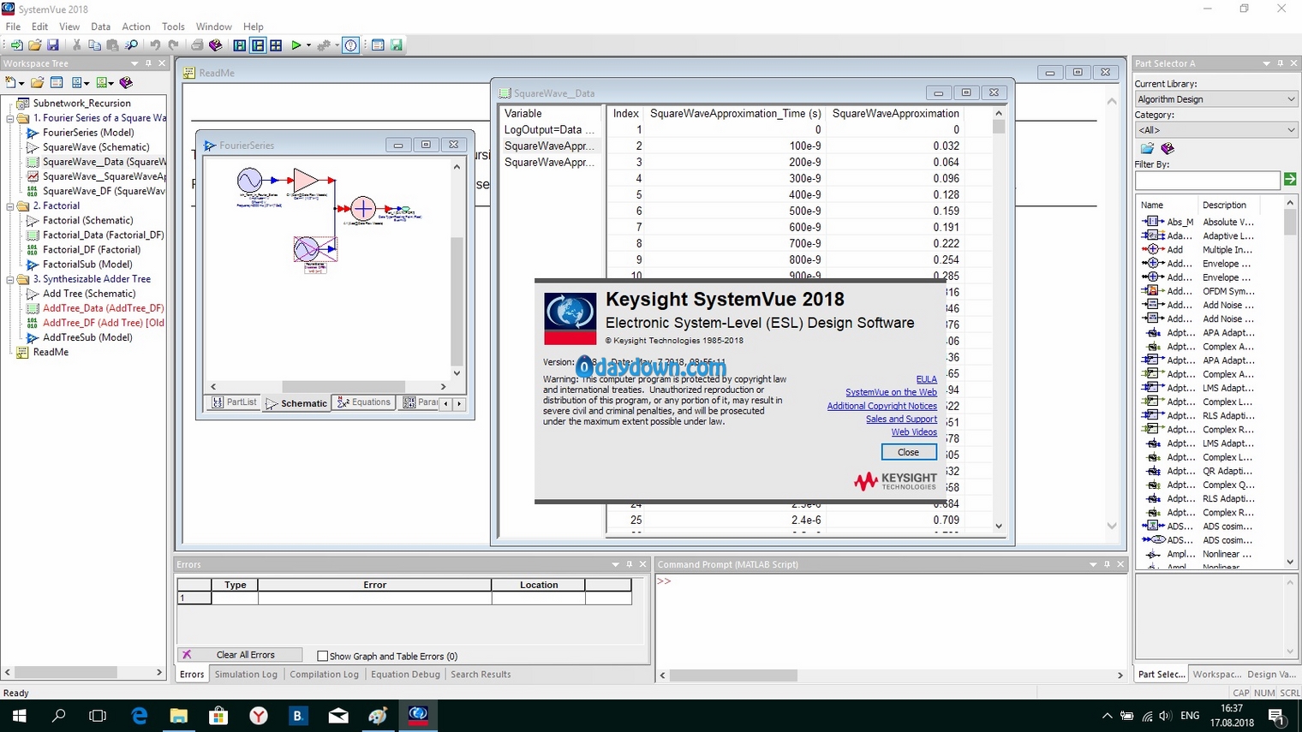Close the About SystemVue dialog
1302x732 pixels.
(908, 452)
